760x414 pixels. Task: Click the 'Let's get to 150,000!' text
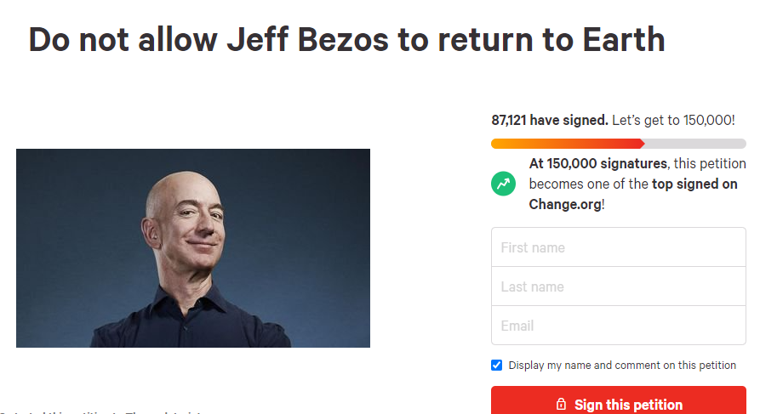tap(673, 120)
